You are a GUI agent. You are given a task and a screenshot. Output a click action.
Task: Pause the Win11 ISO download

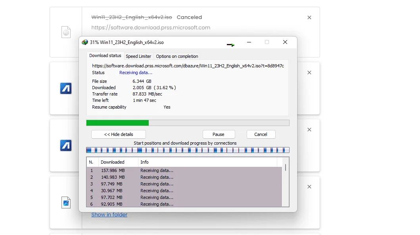[x=219, y=134]
